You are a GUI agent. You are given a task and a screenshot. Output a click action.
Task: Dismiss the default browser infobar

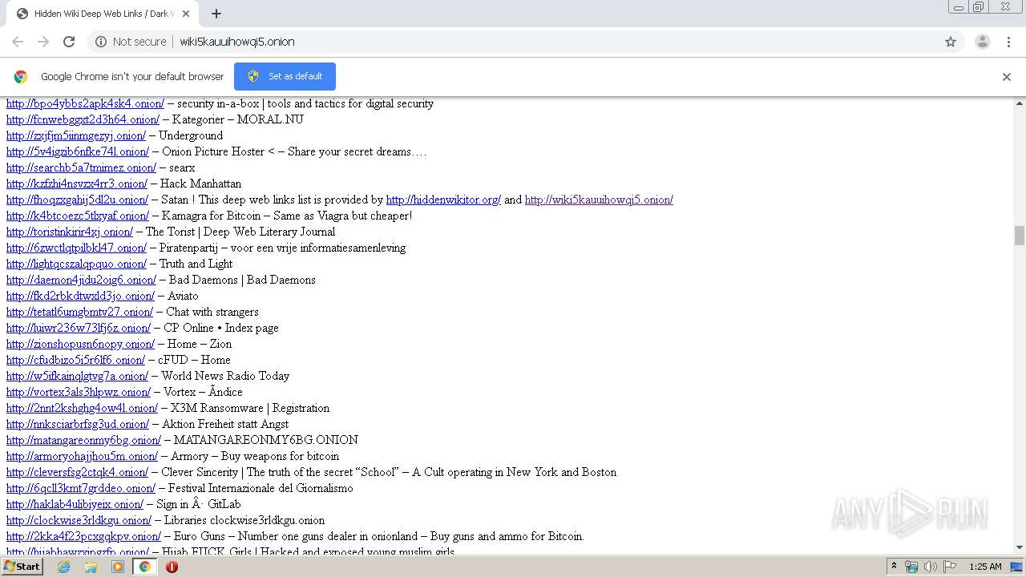[x=1007, y=77]
